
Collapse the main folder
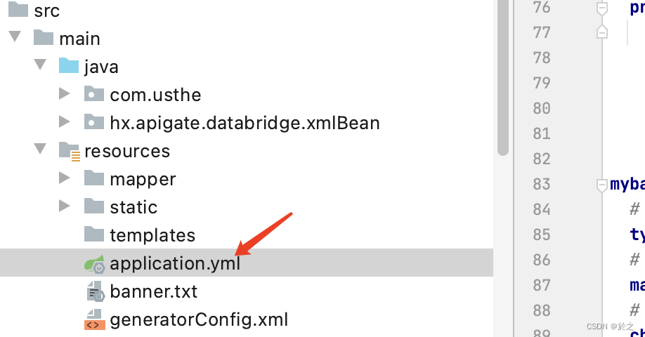[14, 38]
